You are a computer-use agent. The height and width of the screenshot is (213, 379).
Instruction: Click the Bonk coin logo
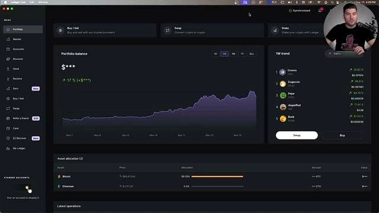[x=283, y=118]
